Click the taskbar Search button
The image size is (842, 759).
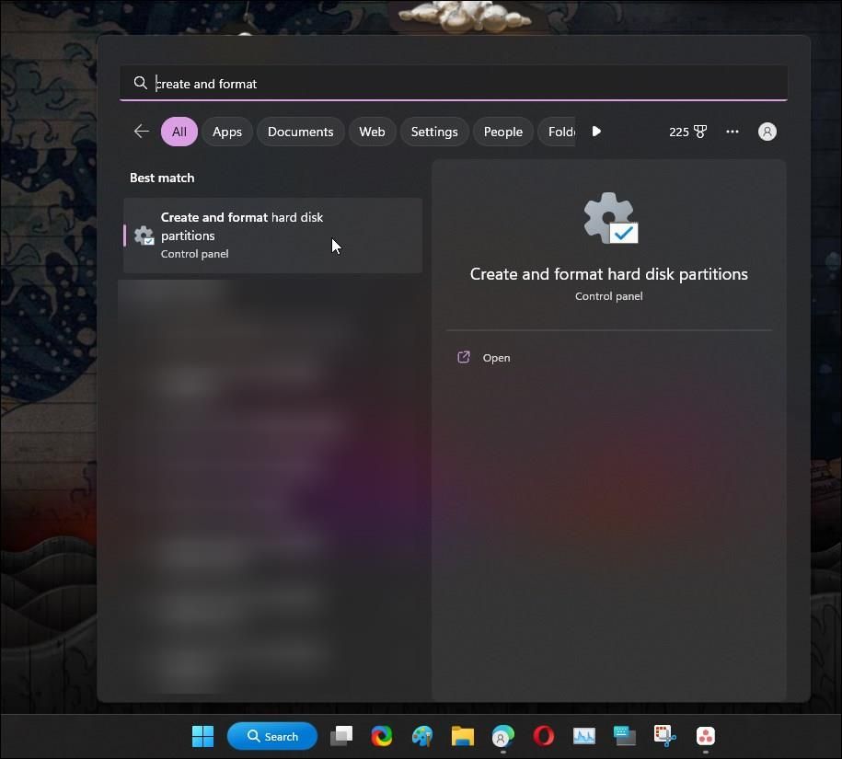coord(272,736)
